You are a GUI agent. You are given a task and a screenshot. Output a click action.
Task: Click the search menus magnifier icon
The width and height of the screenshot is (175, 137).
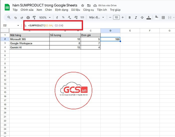(9, 17)
